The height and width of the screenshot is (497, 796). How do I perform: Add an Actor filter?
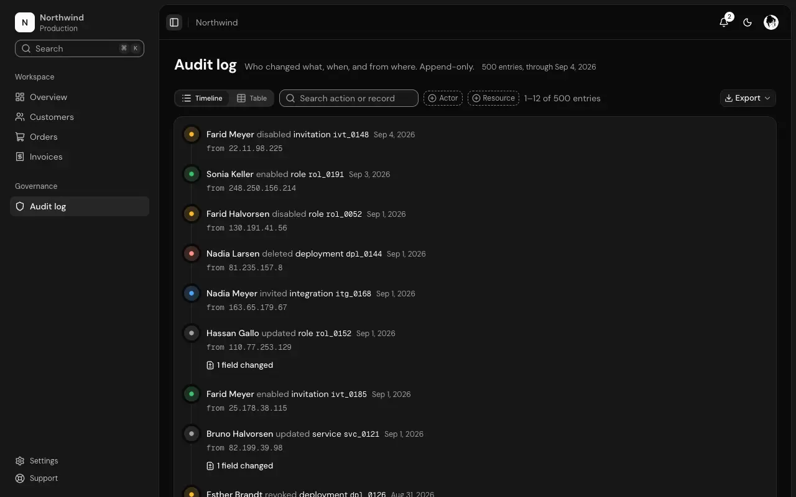coord(443,98)
